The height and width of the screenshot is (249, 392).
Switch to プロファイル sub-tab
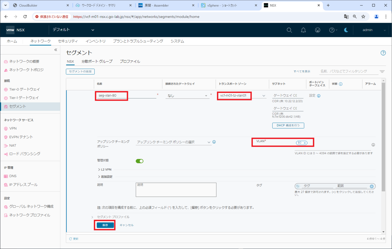point(130,61)
